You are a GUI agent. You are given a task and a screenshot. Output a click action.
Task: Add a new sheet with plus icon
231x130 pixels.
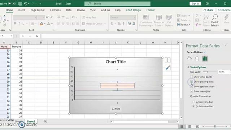(x=45, y=122)
